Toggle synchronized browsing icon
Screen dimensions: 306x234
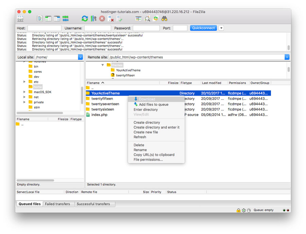click(156, 19)
